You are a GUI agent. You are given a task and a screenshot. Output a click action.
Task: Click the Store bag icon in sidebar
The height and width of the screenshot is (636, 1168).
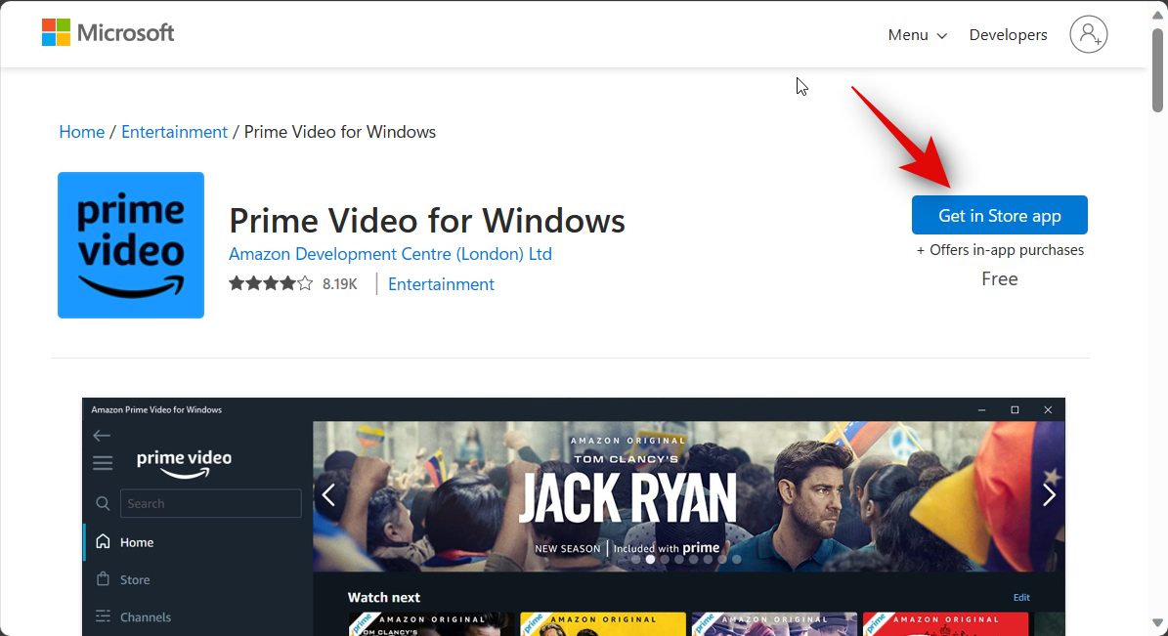coord(104,579)
